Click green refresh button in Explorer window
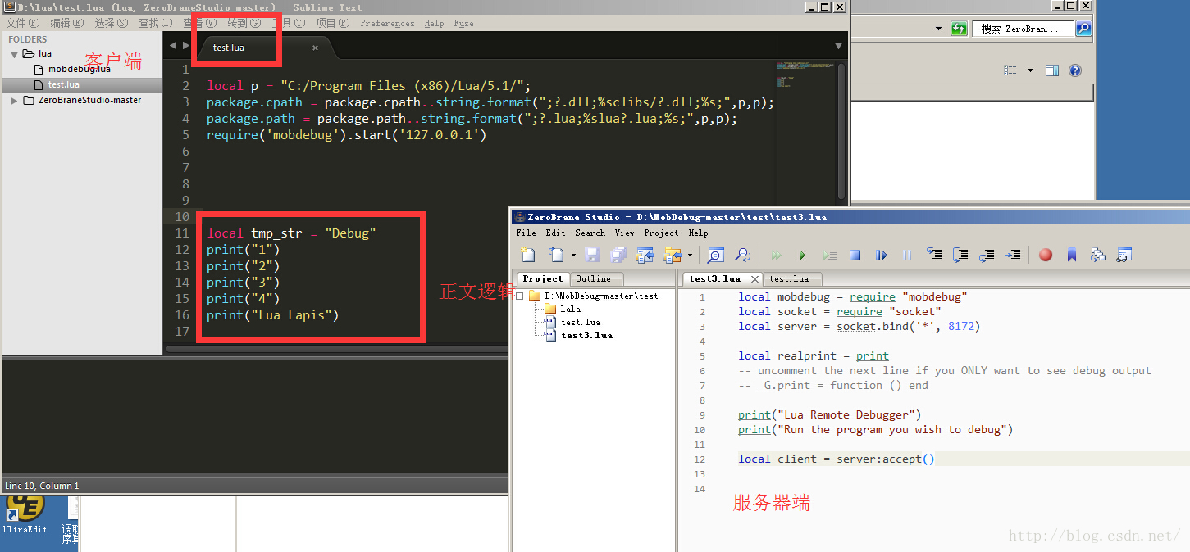 click(959, 29)
